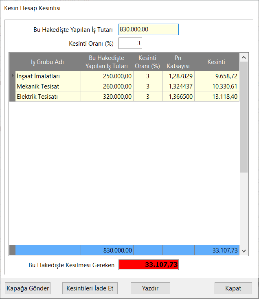Image resolution: width=259 pixels, height=299 pixels.
Task: Click the Kesintileri İade Et button
Action: (90, 288)
